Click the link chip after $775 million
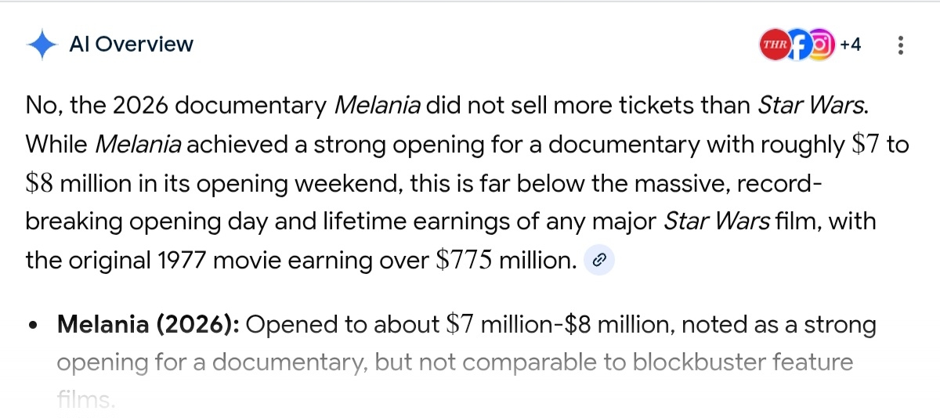The height and width of the screenshot is (418, 940). [x=598, y=261]
